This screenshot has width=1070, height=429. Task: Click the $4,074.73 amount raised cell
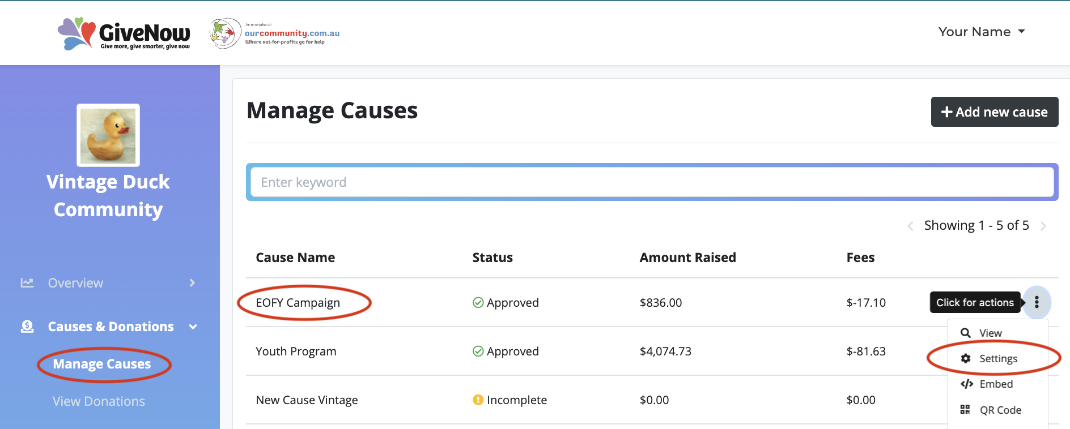coord(665,351)
